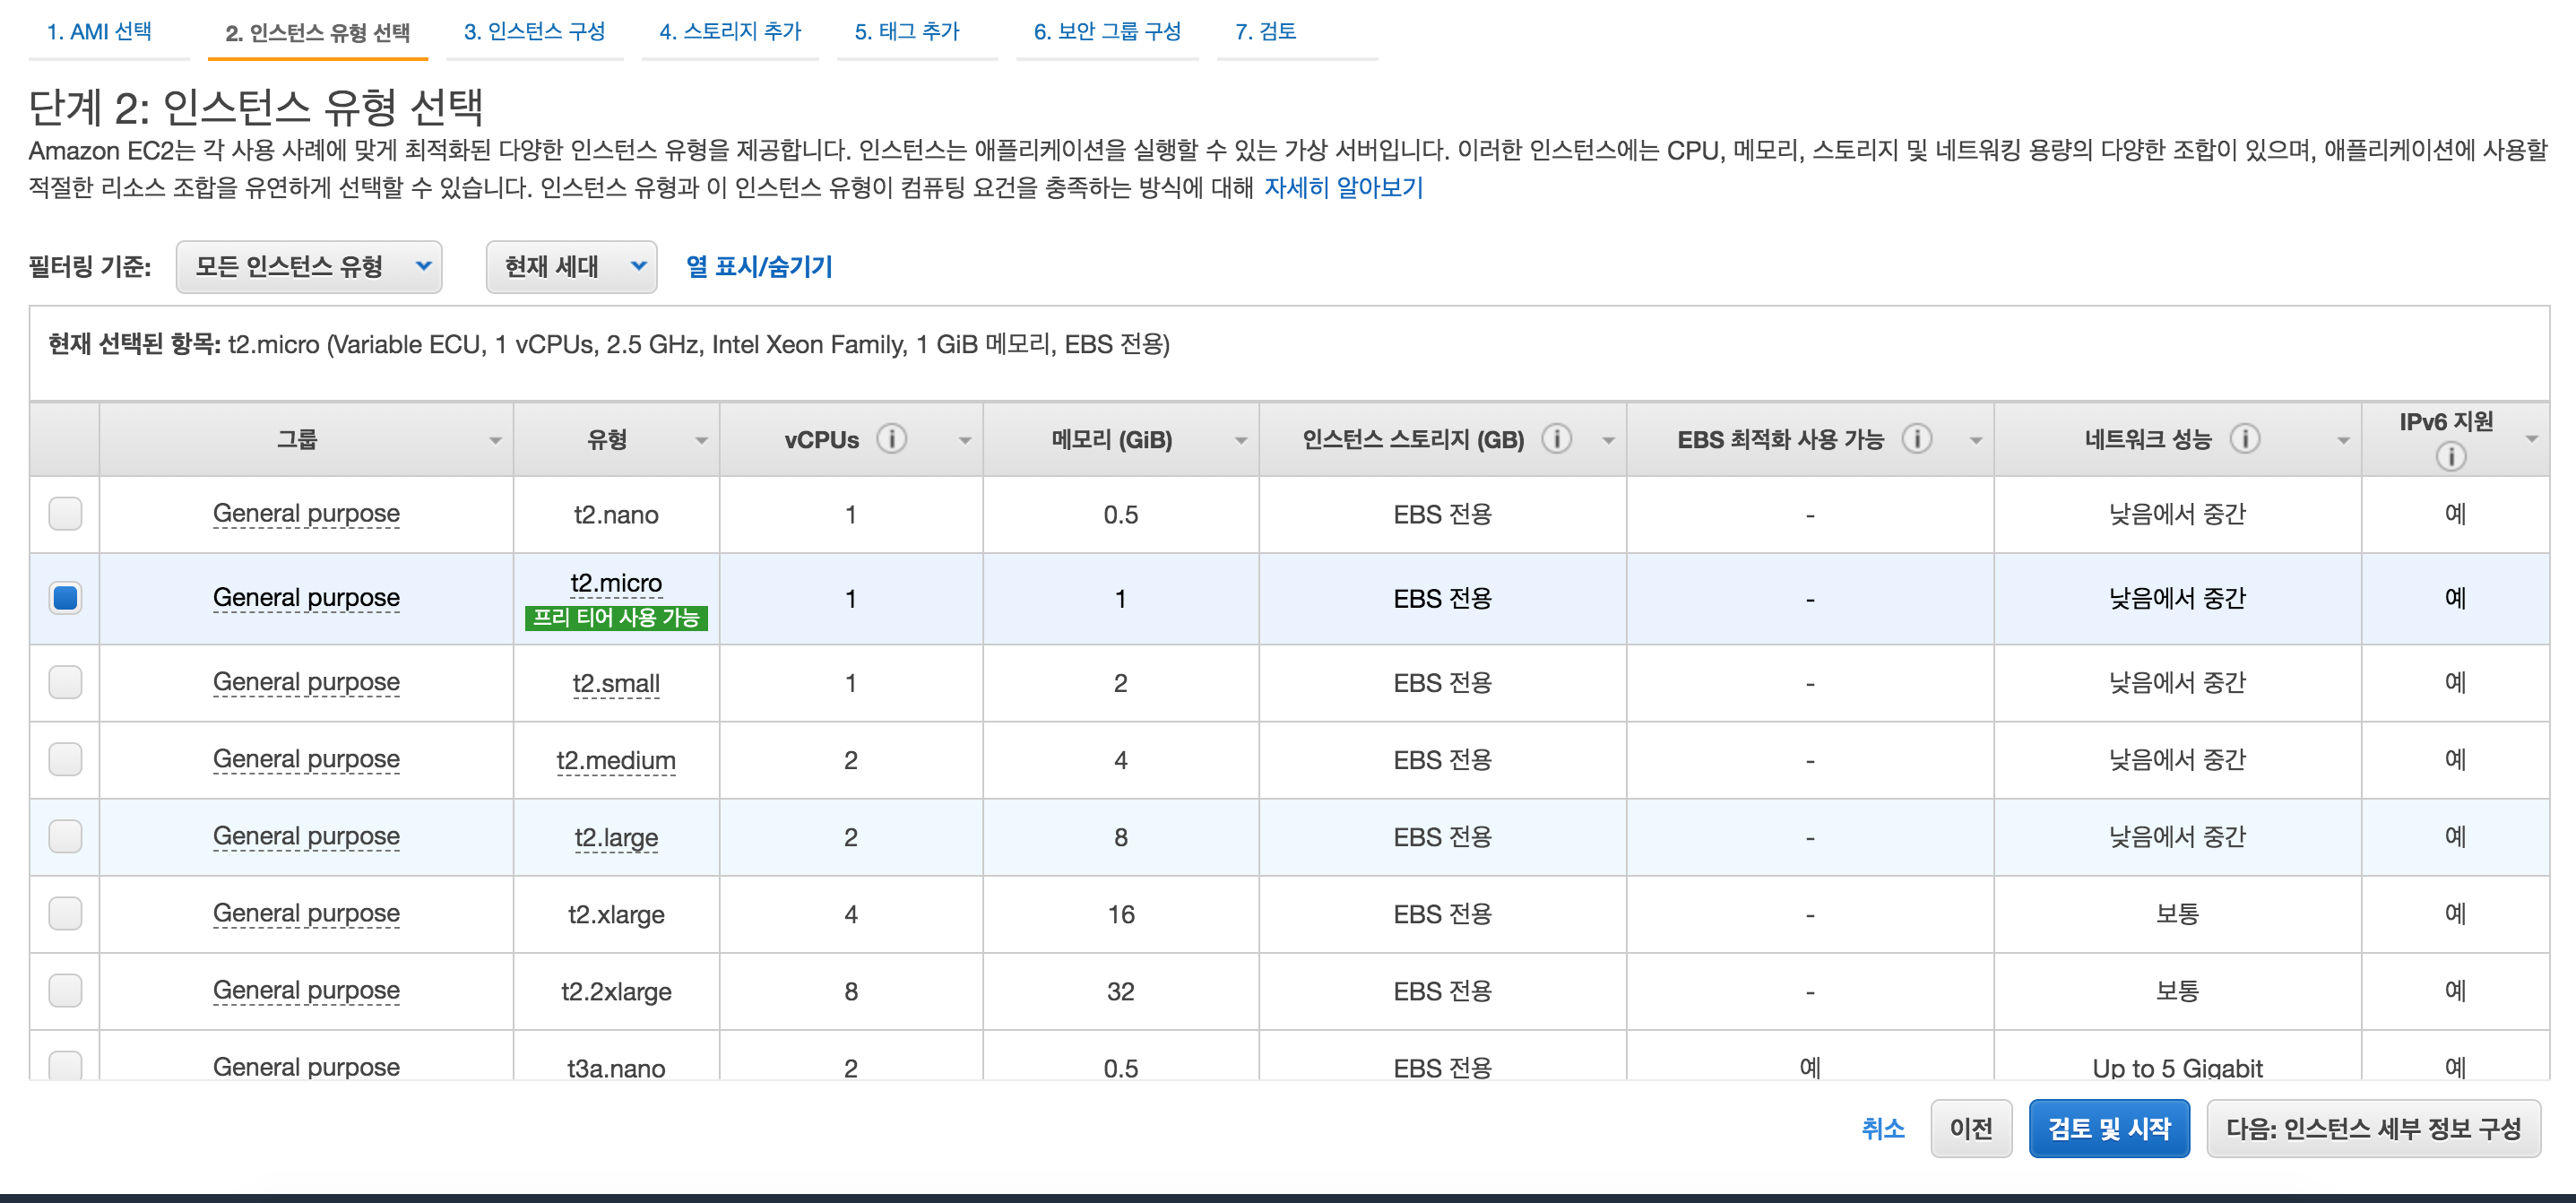Click the 열 표시/숨기기 link
Screen dimensions: 2576x1203
coord(759,267)
